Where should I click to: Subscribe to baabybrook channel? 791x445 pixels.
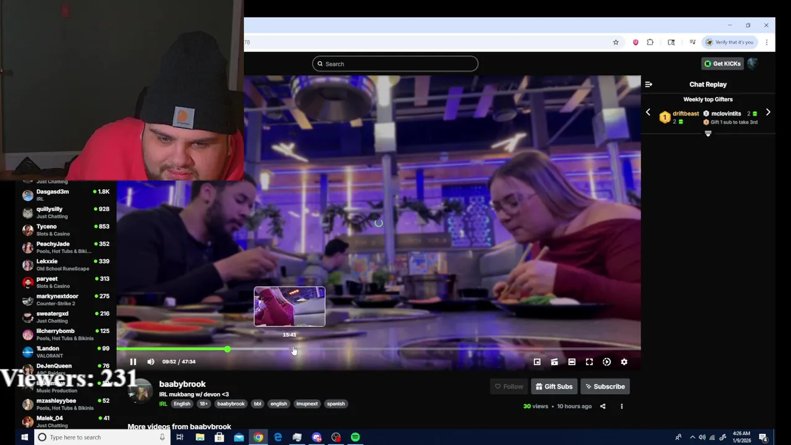[605, 386]
